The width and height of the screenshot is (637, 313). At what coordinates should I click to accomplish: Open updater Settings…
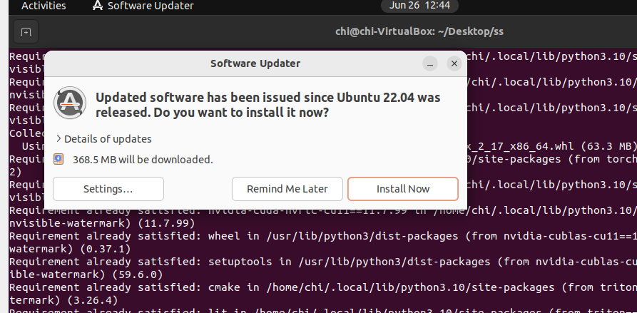(108, 189)
